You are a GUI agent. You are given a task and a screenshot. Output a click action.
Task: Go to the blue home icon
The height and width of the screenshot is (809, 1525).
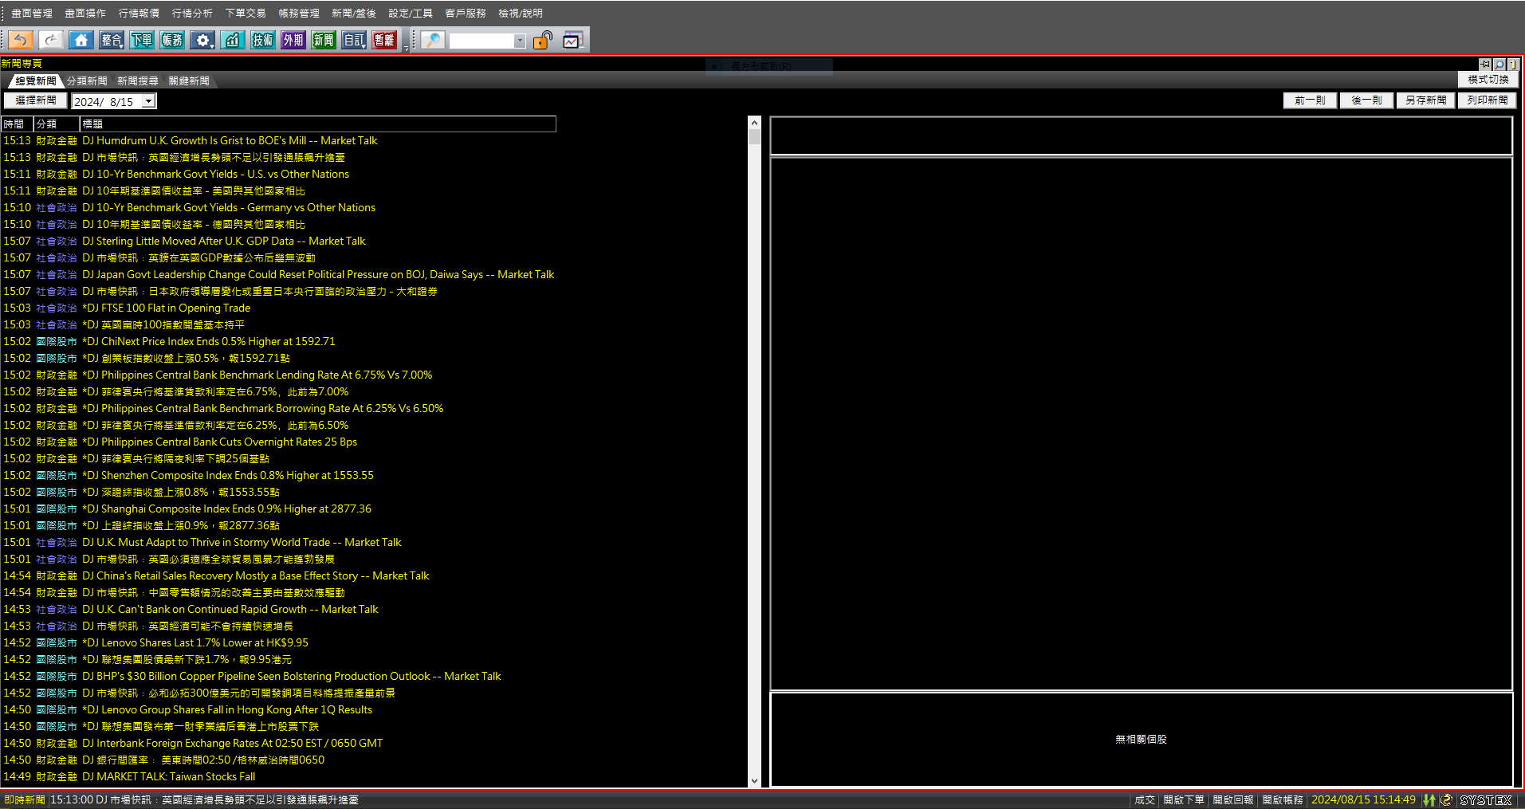click(x=81, y=40)
